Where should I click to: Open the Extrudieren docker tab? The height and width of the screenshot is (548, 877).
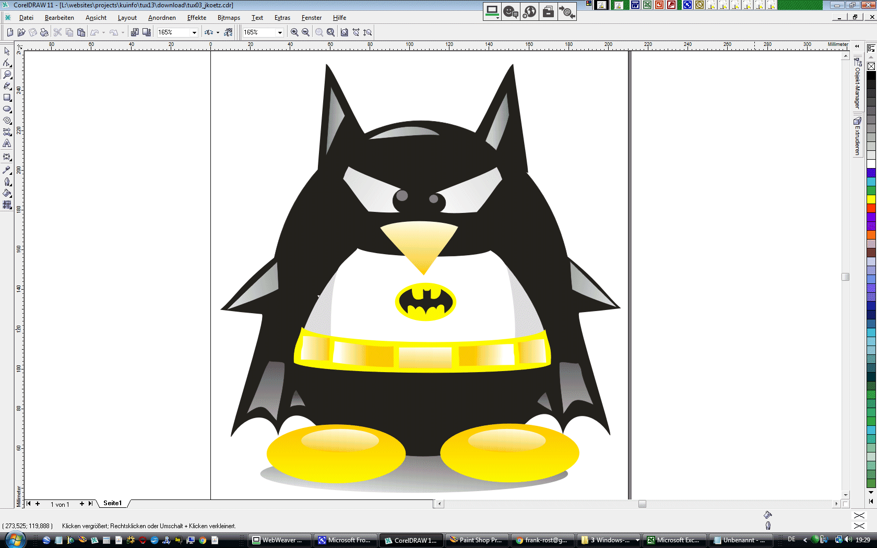pyautogui.click(x=857, y=136)
